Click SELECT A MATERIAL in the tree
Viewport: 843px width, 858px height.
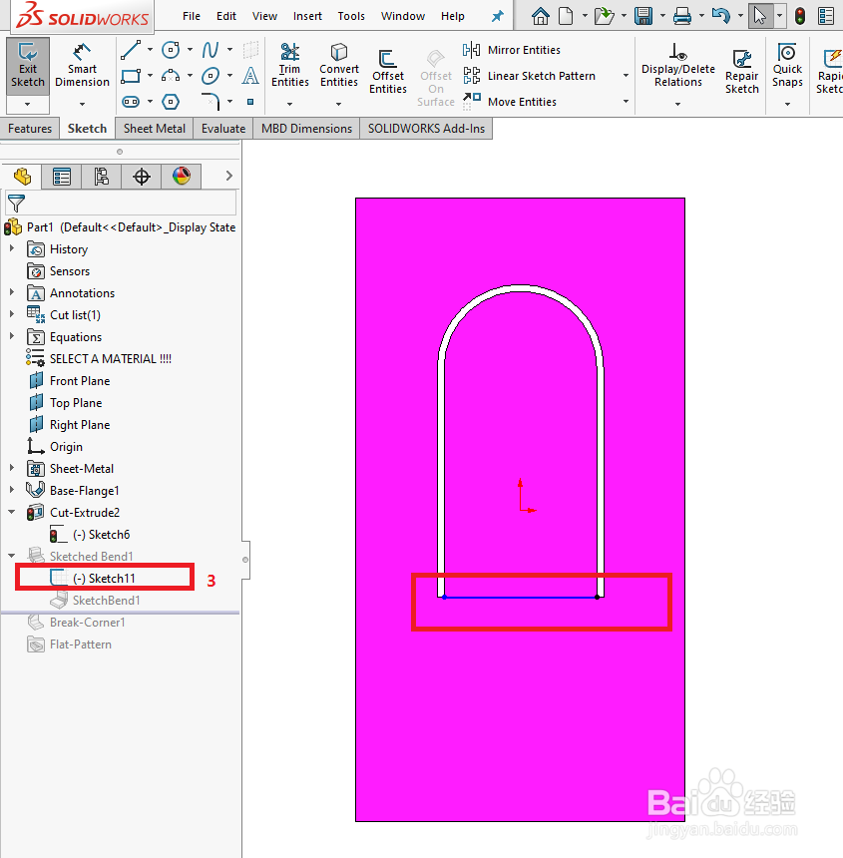[109, 358]
